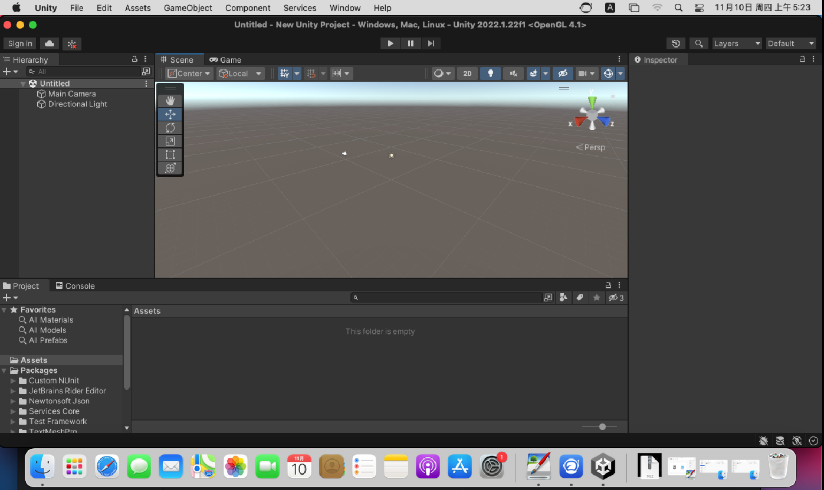Click the Project panel search field
Screen dimensions: 824x490
click(447, 298)
